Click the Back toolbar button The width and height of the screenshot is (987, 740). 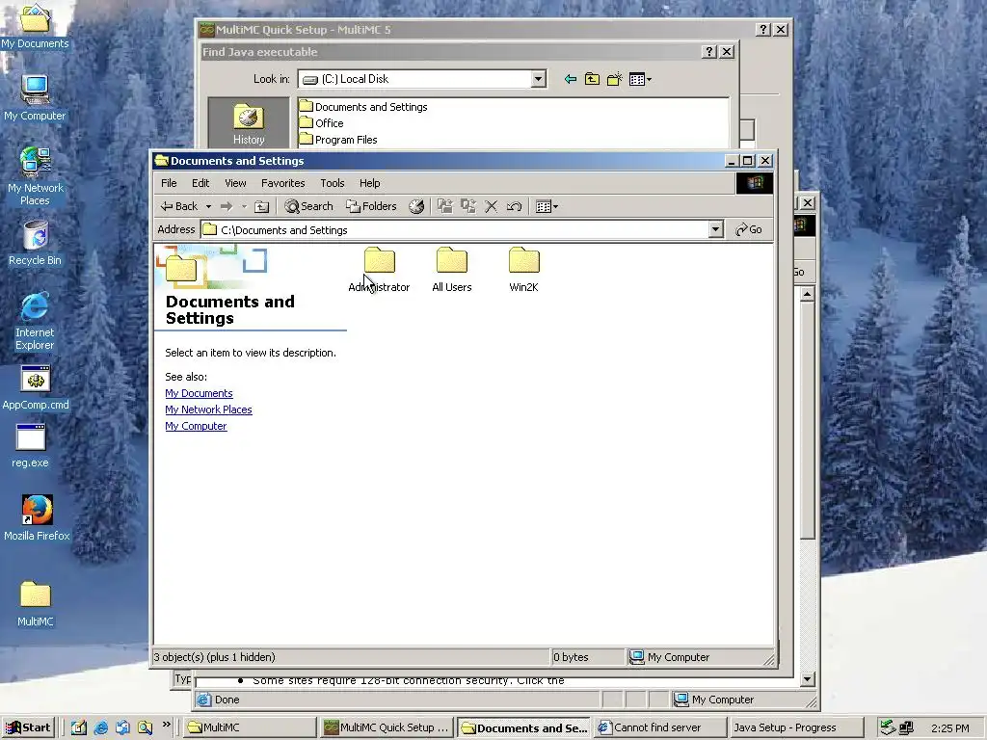pyautogui.click(x=178, y=206)
